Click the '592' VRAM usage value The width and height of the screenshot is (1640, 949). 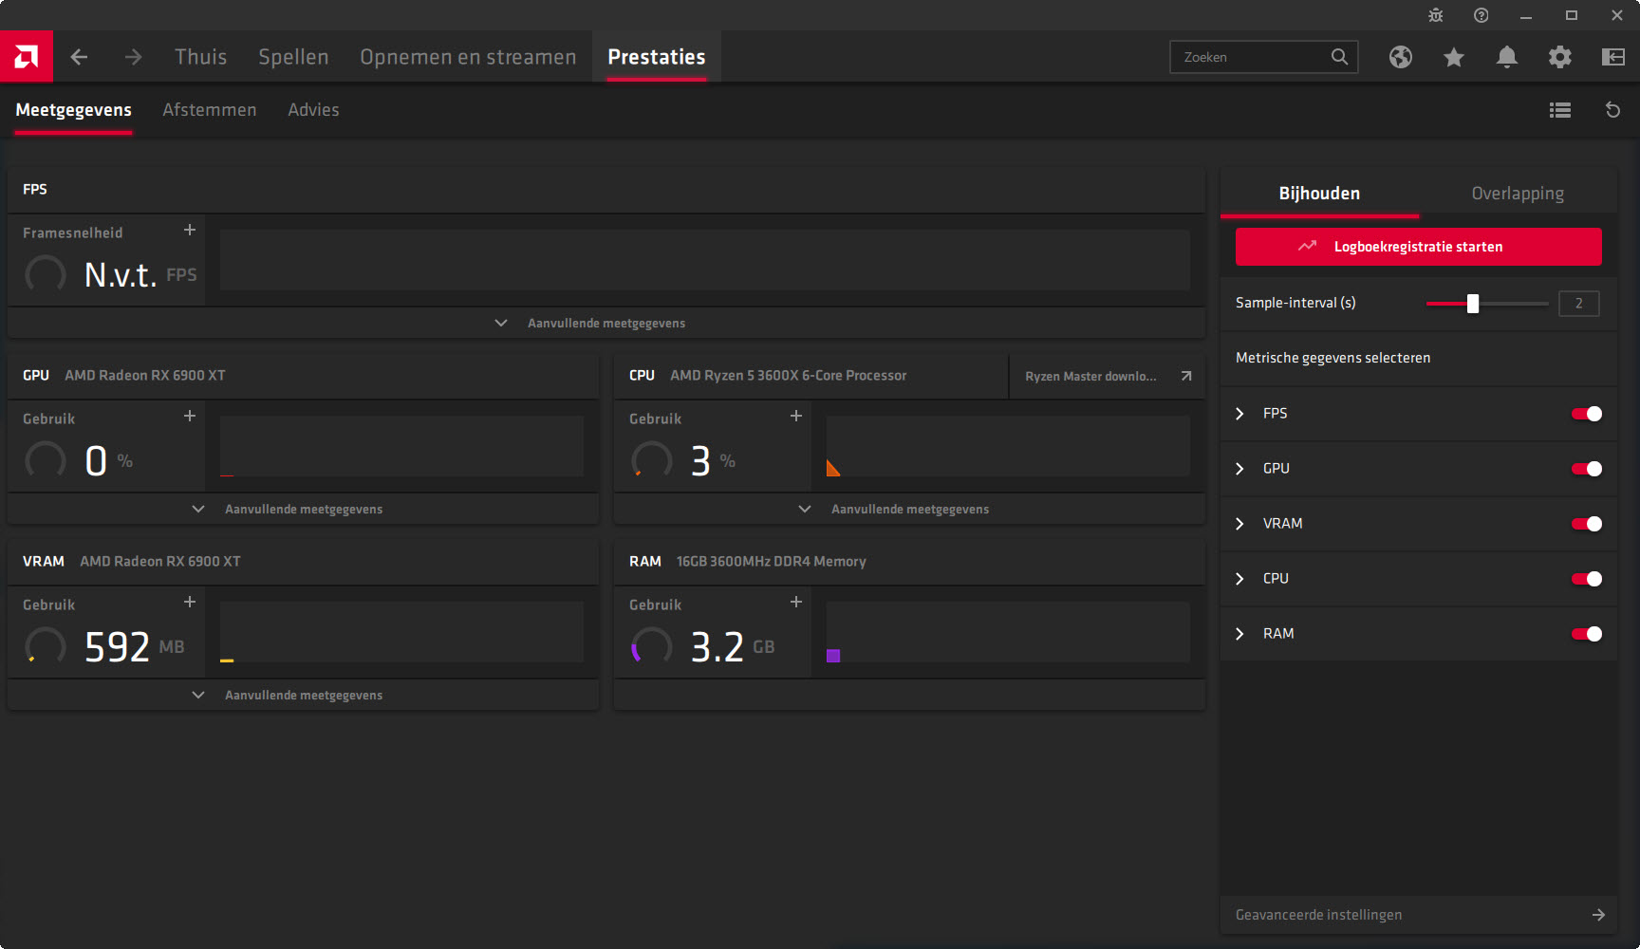(118, 647)
